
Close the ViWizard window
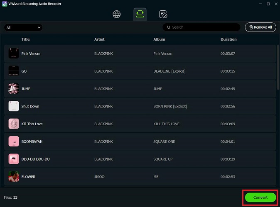(x=276, y=4)
